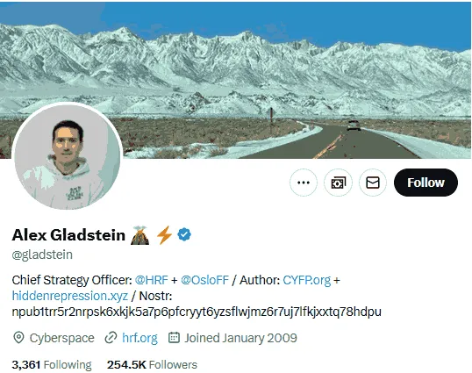This screenshot has height=373, width=472.
Task: Open the circular profile avatar photo
Action: pyautogui.click(x=68, y=156)
